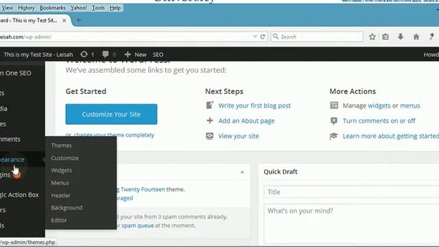Click the 'spam queue' link
The height and width of the screenshot is (247, 439).
(137, 226)
